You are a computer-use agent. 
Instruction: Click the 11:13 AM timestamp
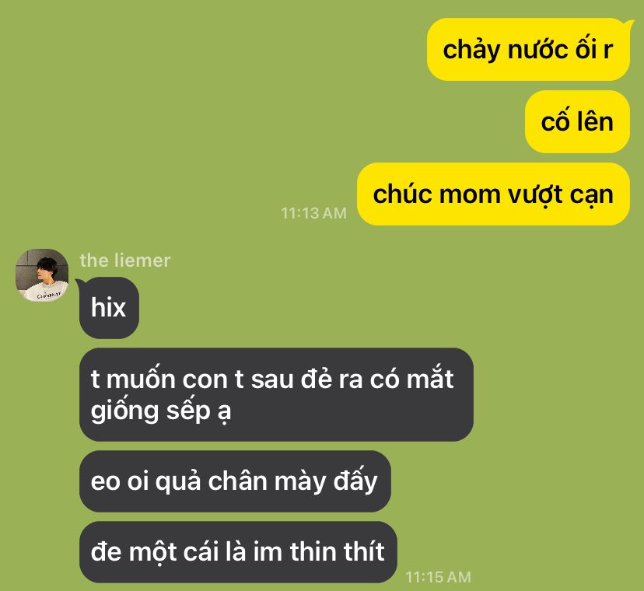coord(313,213)
